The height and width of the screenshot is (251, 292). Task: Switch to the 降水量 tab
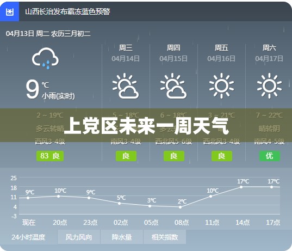pyautogui.click(x=122, y=237)
